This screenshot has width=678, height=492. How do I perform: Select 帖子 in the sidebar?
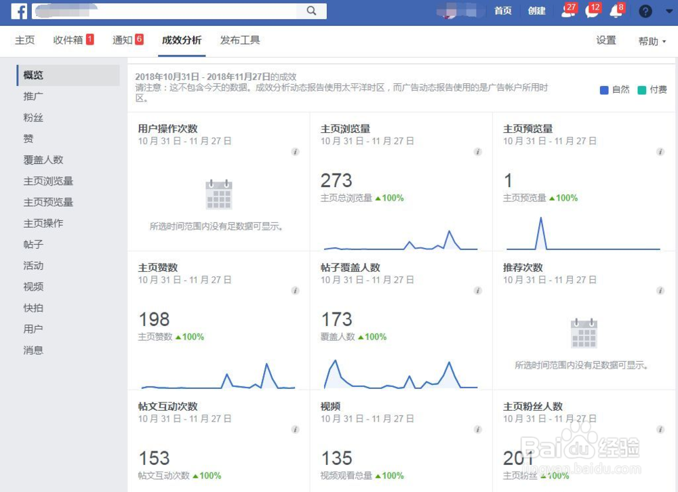click(x=33, y=245)
